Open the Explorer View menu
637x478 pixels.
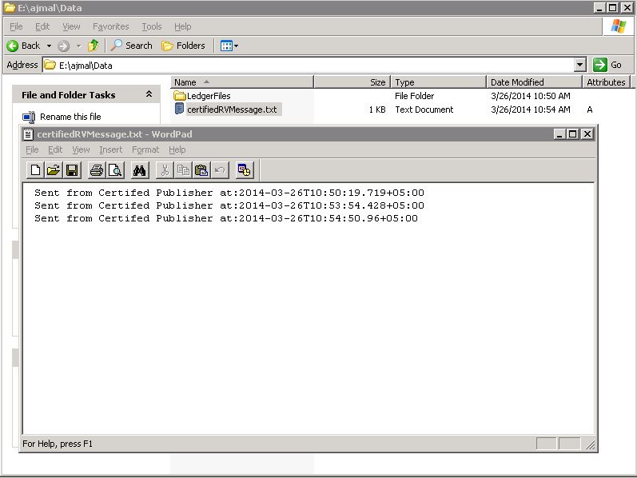[x=71, y=26]
